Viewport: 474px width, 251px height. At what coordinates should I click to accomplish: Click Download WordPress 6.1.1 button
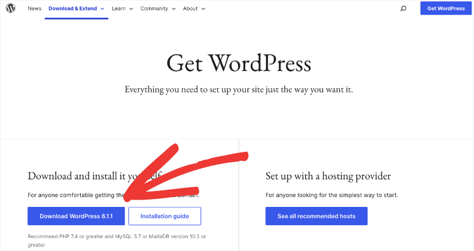coord(76,216)
